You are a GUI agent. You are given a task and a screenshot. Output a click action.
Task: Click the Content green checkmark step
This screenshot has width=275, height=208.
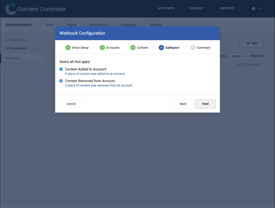tap(133, 48)
